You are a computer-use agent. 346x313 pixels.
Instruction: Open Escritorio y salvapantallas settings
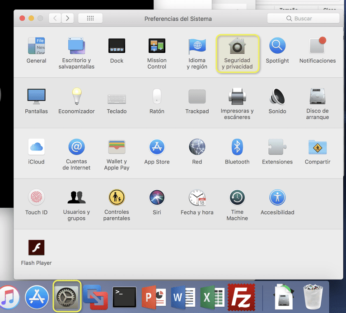pyautogui.click(x=76, y=53)
